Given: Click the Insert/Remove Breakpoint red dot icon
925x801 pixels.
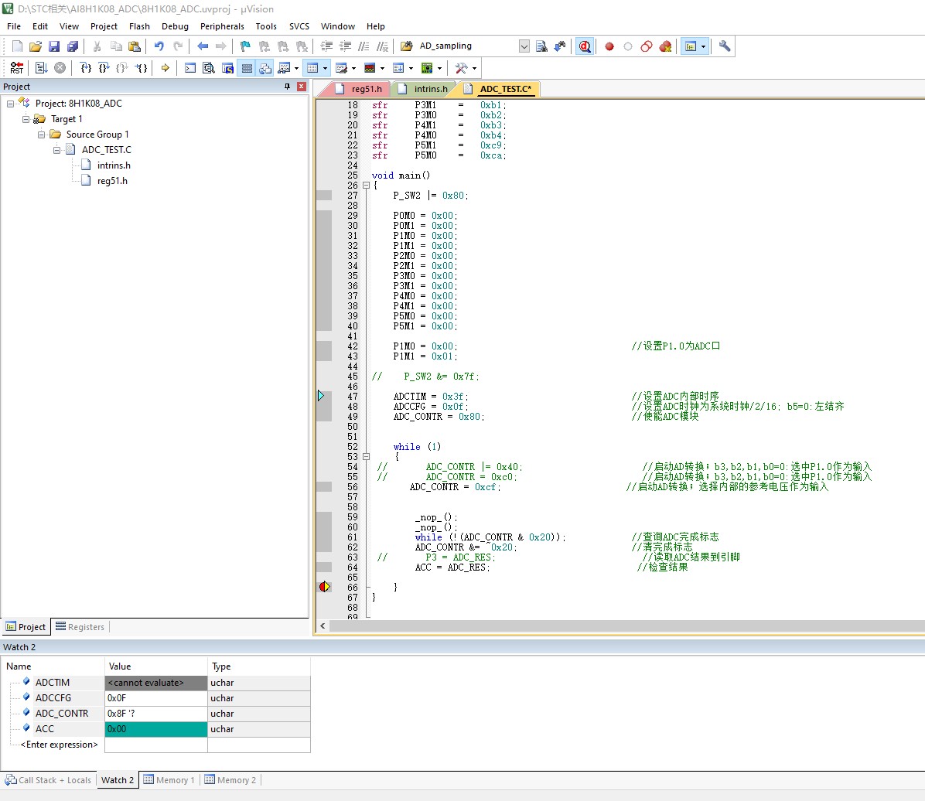Looking at the screenshot, I should [609, 46].
